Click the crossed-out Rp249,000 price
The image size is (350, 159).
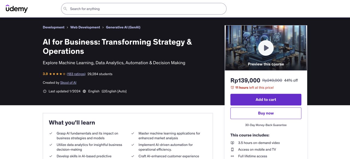[272, 80]
